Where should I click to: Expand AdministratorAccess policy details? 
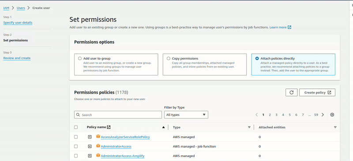coord(90,146)
